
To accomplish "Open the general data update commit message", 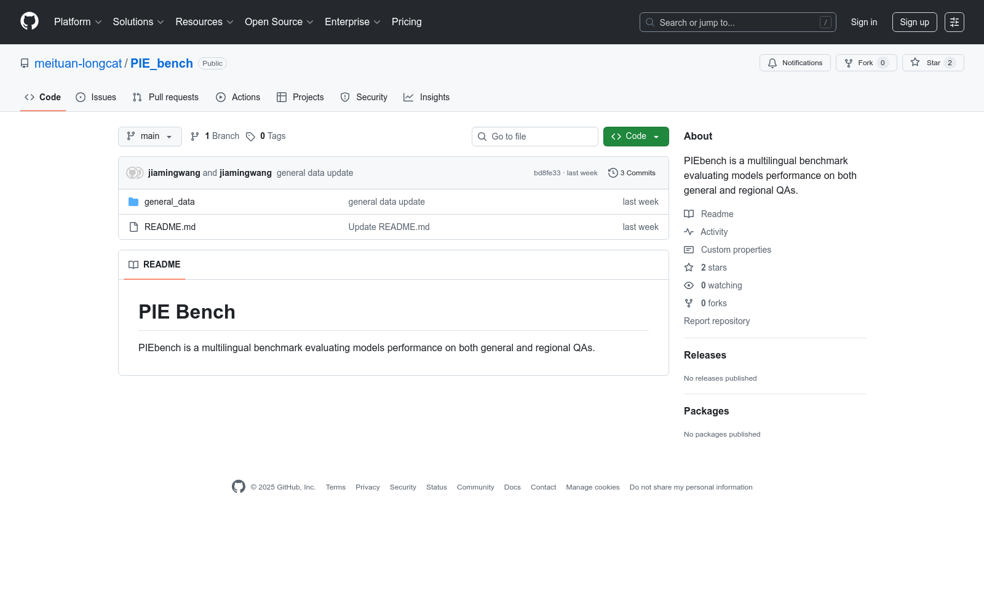I will click(x=315, y=173).
